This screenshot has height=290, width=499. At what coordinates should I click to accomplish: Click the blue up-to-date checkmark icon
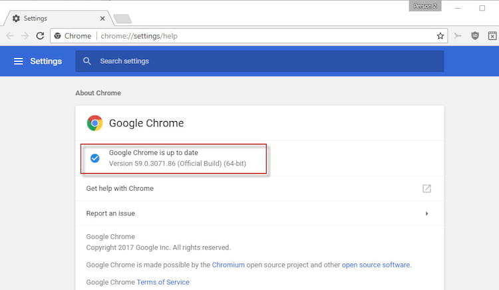[x=95, y=158]
